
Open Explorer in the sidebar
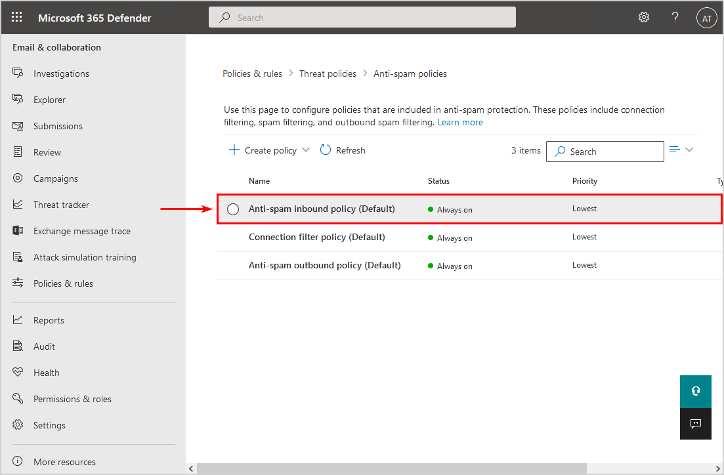[49, 100]
